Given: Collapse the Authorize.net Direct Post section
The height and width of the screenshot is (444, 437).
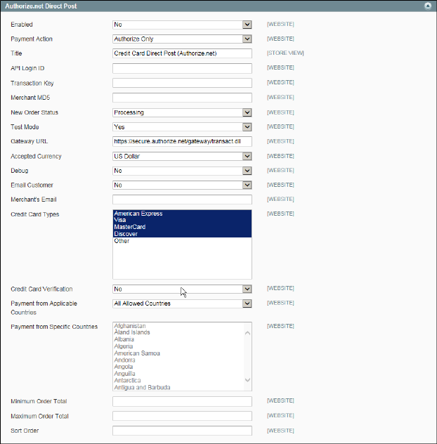Looking at the screenshot, I should (428, 6).
